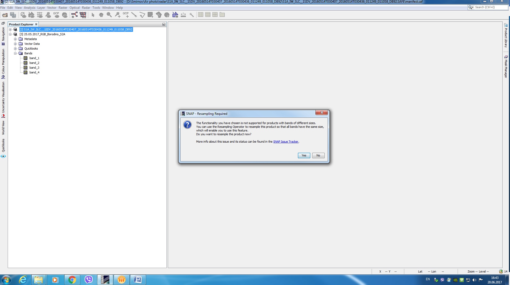Open Google Chrome from the taskbar
510x285 pixels.
pos(72,280)
